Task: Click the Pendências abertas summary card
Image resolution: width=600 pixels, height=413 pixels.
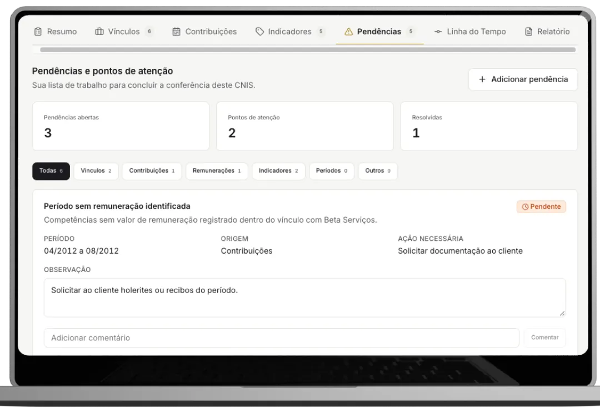Action: pos(121,126)
